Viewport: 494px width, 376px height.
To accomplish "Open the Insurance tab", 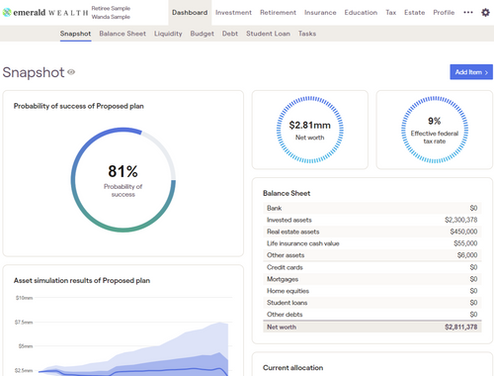I will pos(320,13).
